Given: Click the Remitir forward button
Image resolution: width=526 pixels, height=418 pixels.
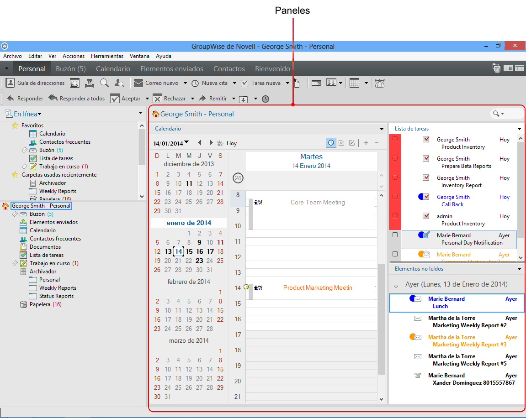Looking at the screenshot, I should point(213,99).
